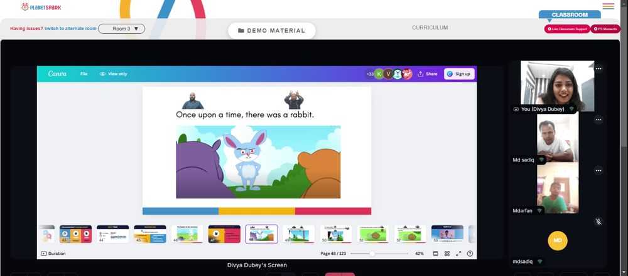Click the brown V collaborator avatar

pos(388,74)
